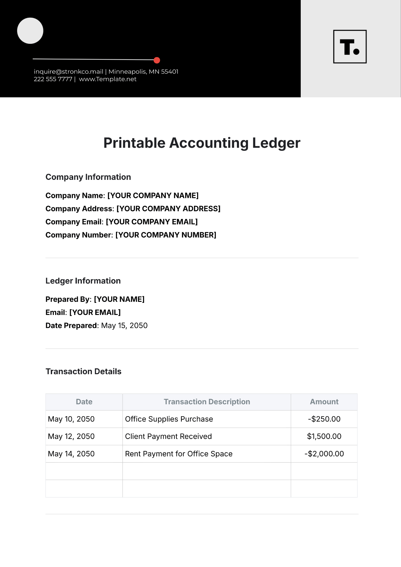Screen dimensions: 401x567
Task: Click the Rent Payment for Office Space cell
Action: click(x=207, y=454)
